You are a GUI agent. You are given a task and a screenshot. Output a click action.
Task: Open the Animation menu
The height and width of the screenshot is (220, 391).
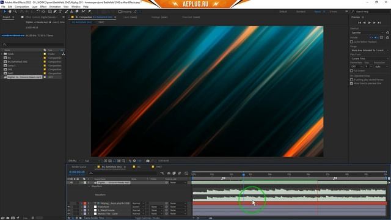(55, 7)
